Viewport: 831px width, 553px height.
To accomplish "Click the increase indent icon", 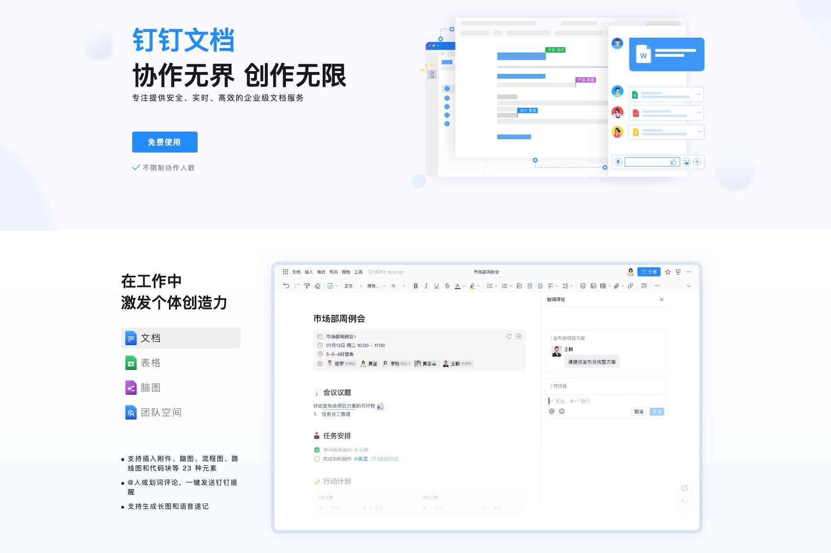I will click(540, 286).
